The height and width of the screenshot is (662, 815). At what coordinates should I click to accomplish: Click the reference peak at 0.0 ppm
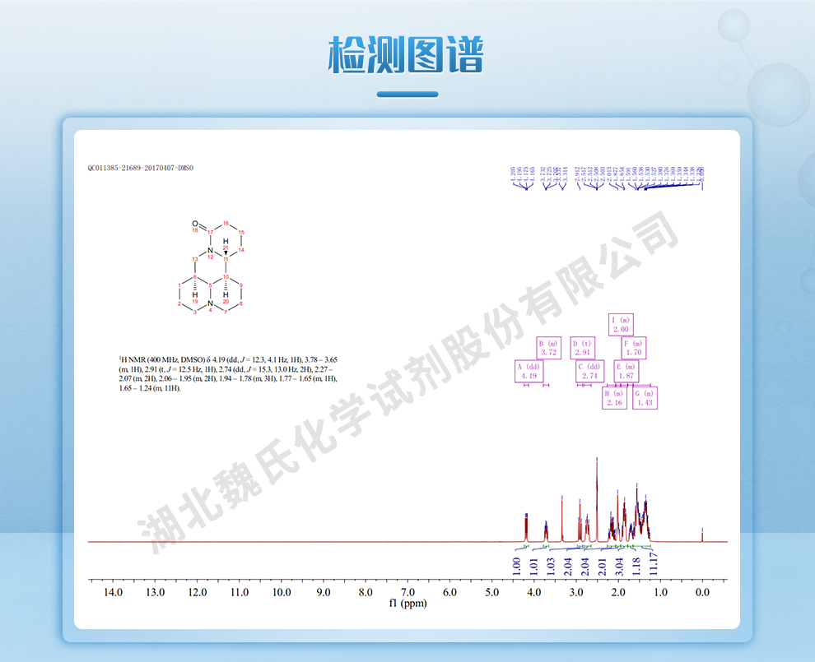coord(702,535)
